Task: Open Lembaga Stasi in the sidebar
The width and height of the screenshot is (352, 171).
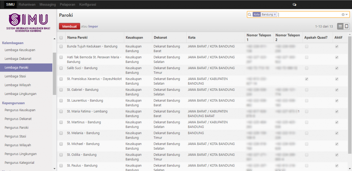Action: coord(15,76)
